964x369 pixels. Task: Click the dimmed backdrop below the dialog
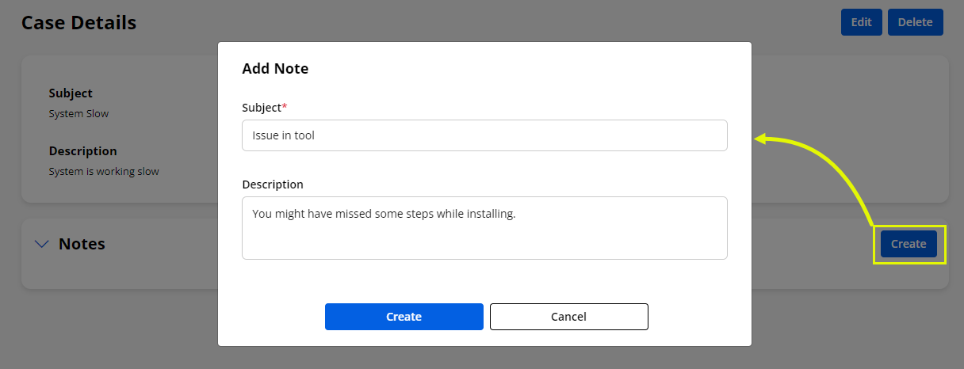coord(484,358)
